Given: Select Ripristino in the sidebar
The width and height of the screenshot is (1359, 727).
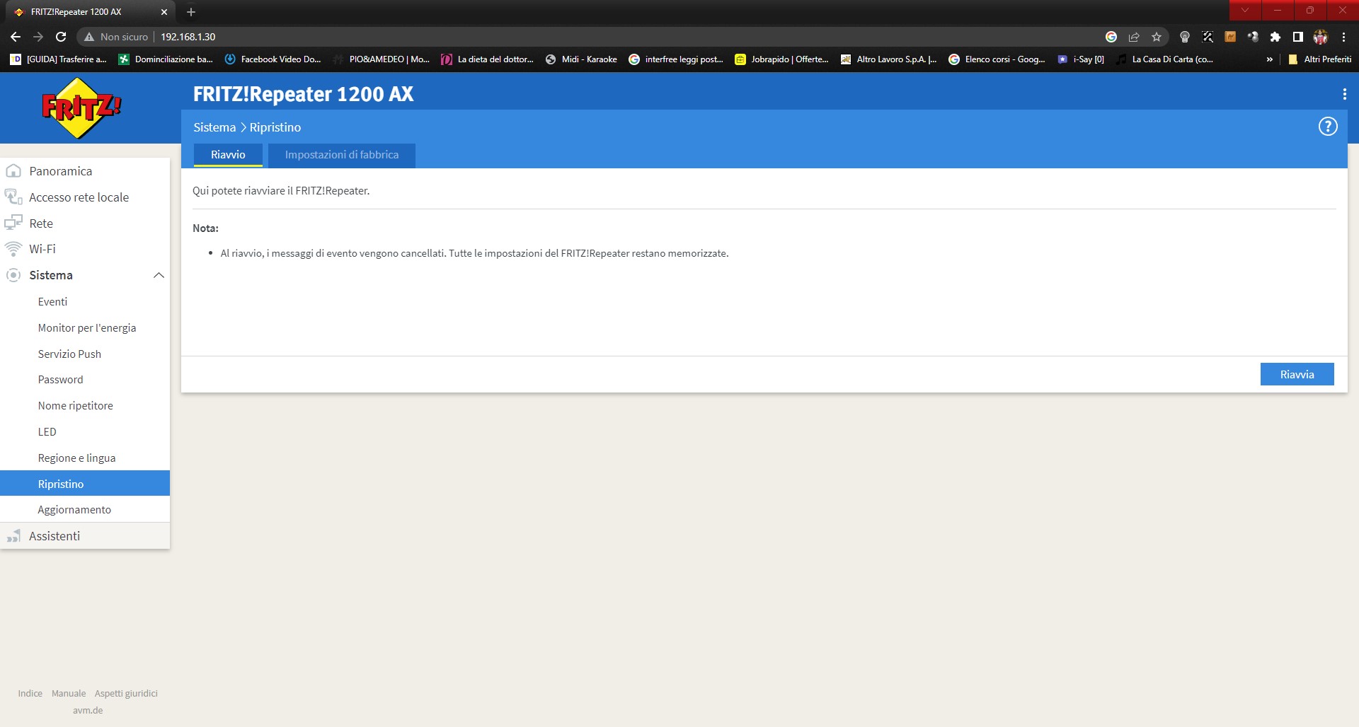Looking at the screenshot, I should [x=85, y=484].
